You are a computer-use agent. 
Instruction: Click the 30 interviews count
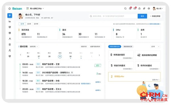[x=80, y=34]
